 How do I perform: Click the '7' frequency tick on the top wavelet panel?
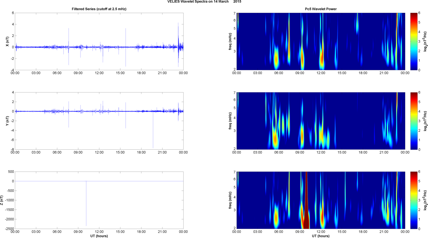(x=235, y=13)
